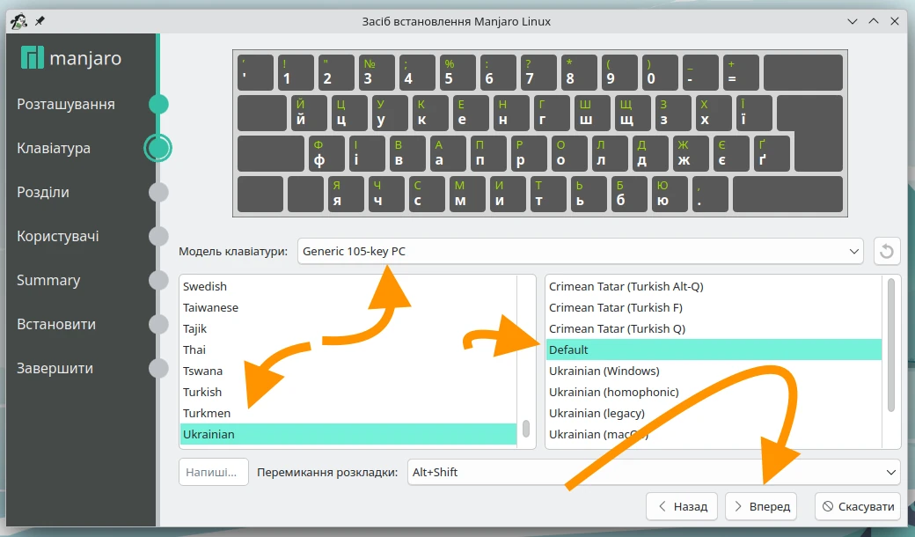915x537 pixels.
Task: Click the variant list scrollbar
Action: [890, 346]
